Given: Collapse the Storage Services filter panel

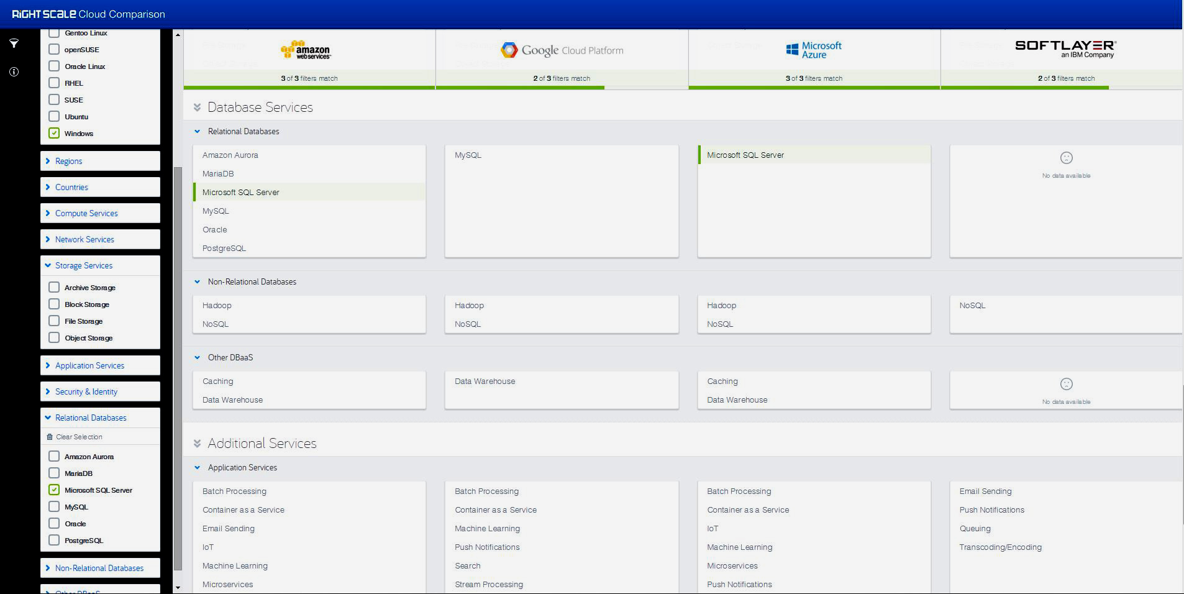Looking at the screenshot, I should click(x=100, y=265).
